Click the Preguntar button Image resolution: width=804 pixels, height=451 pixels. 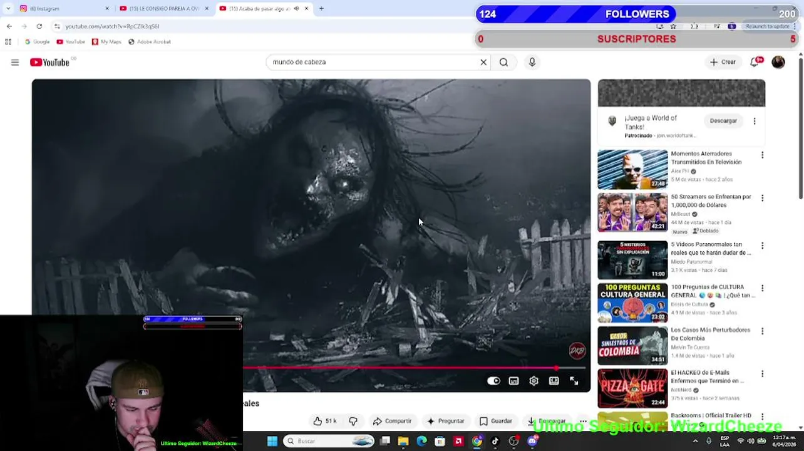pos(445,421)
